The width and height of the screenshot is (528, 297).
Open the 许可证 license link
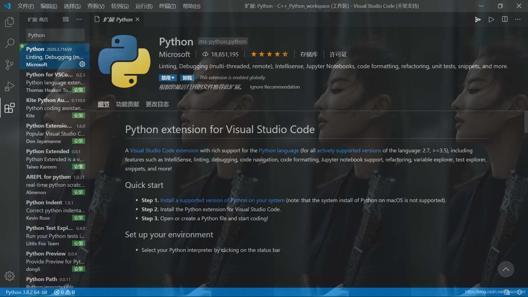[x=338, y=54]
